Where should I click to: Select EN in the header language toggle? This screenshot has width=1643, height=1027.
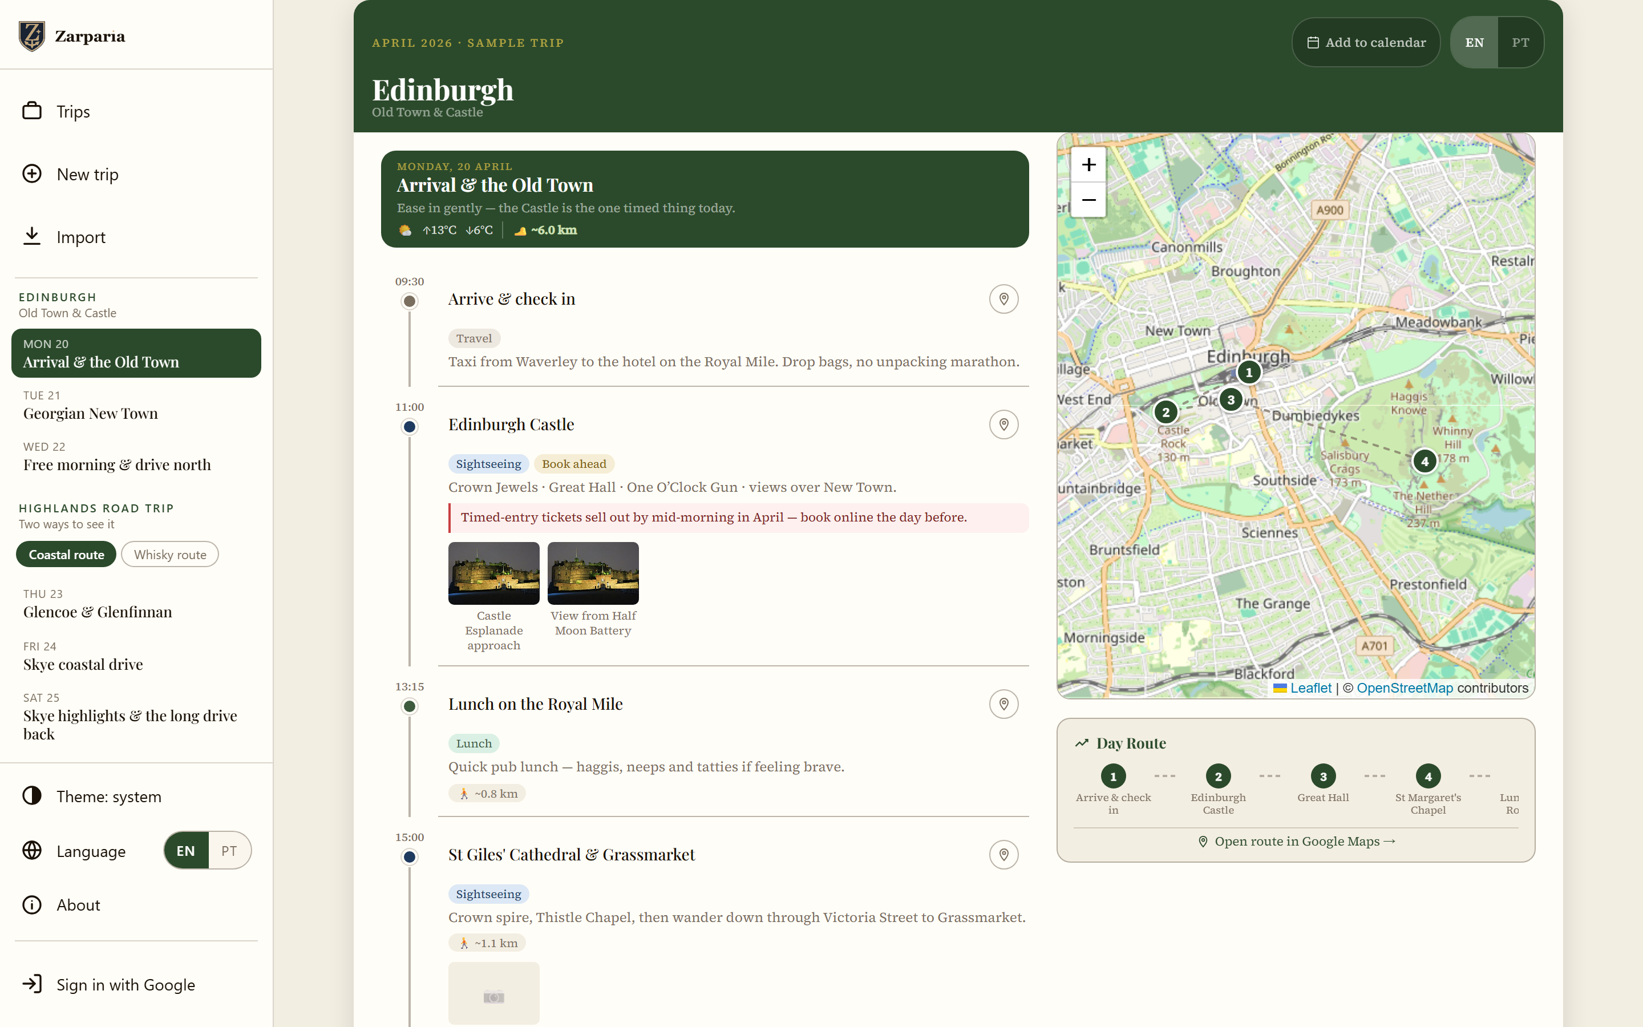point(1474,42)
